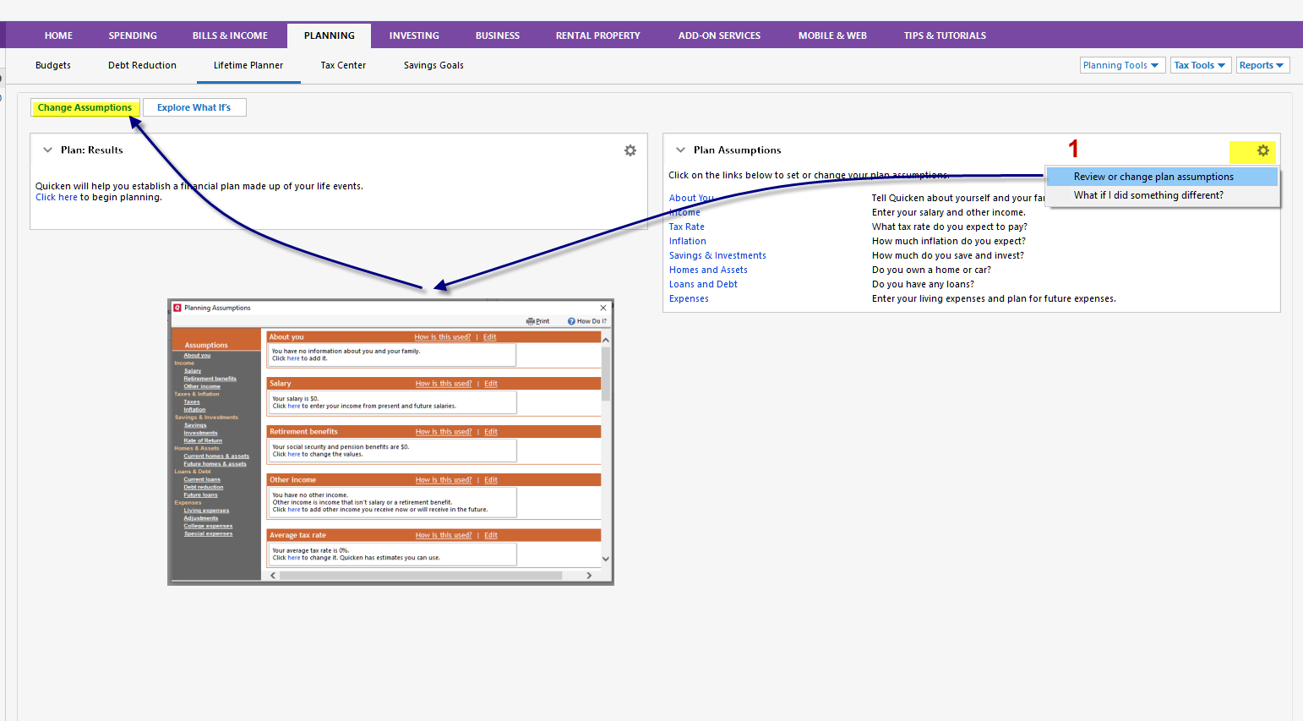Switch to ADD-ON SERVICES tab
The image size is (1303, 721).
pos(719,36)
